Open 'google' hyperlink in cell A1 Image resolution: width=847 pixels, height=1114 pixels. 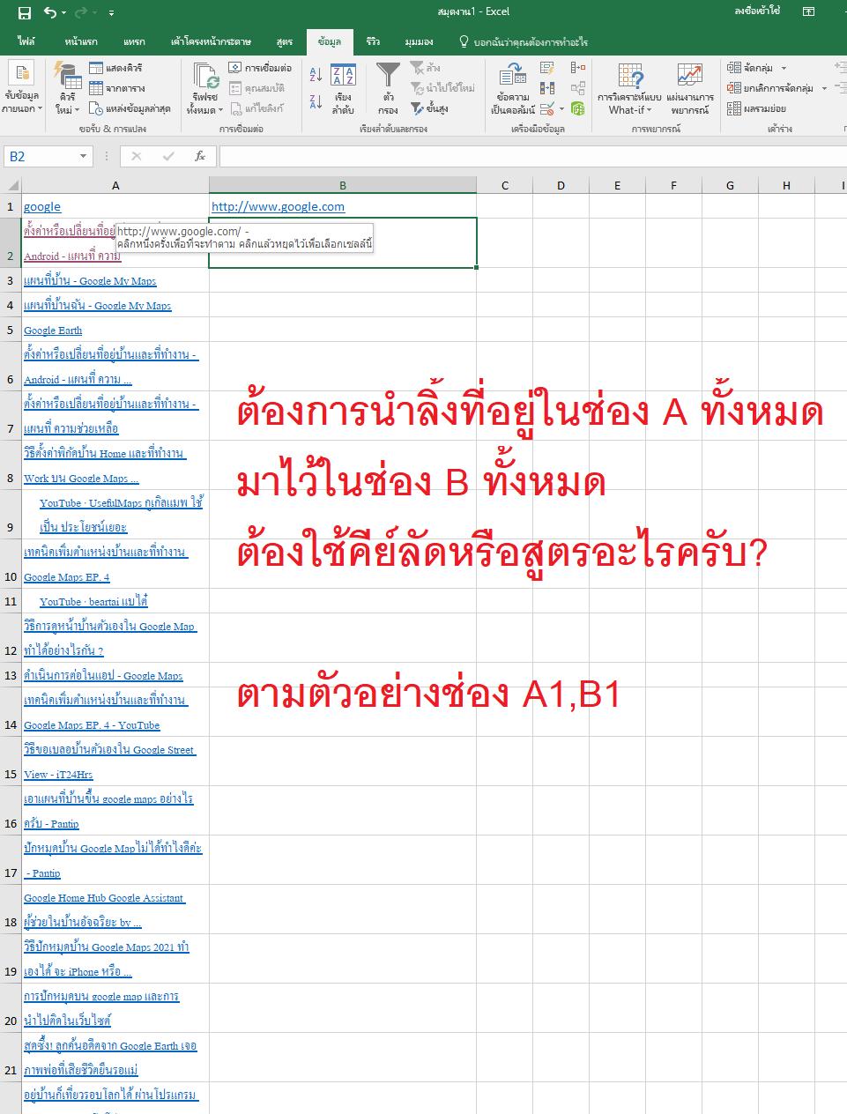[x=42, y=206]
